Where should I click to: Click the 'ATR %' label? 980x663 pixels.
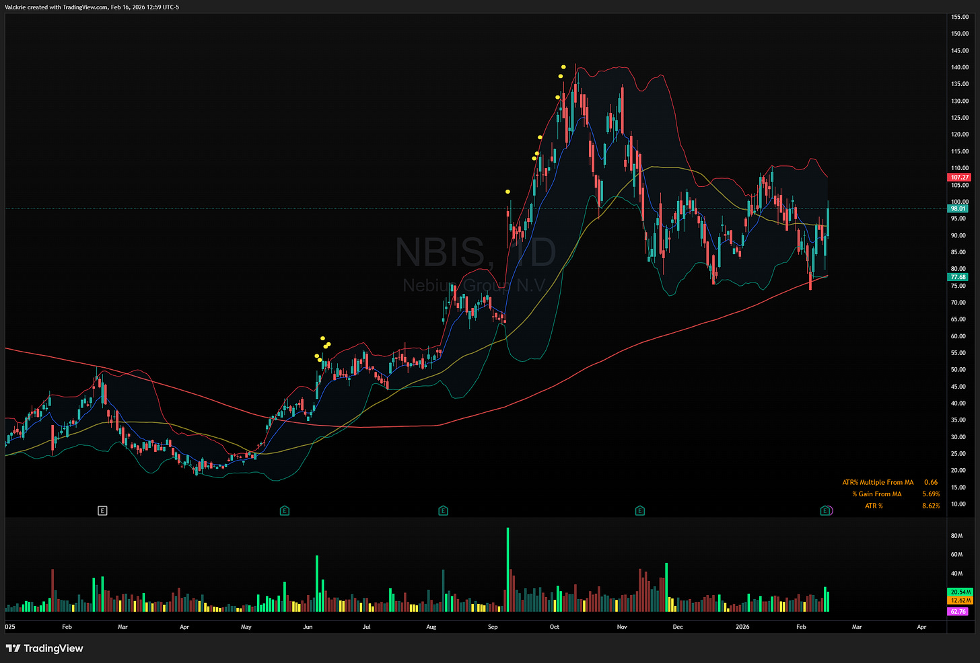point(874,506)
